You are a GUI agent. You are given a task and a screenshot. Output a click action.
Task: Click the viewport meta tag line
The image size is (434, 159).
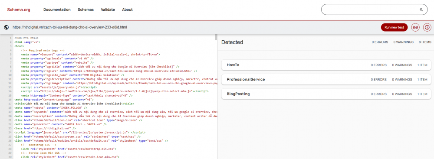point(90,54)
